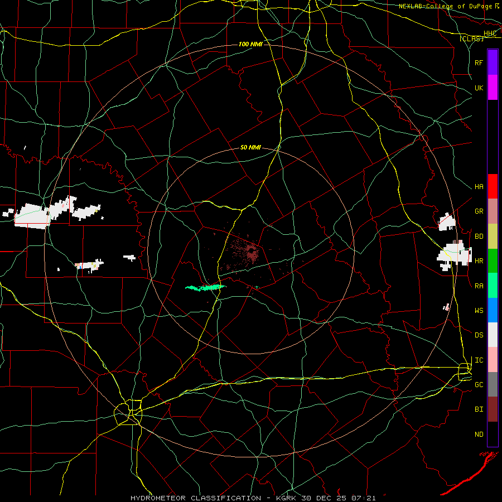Viewport: 502px width, 502px height.
Task: Click the GR legend label
Action: pos(479,211)
